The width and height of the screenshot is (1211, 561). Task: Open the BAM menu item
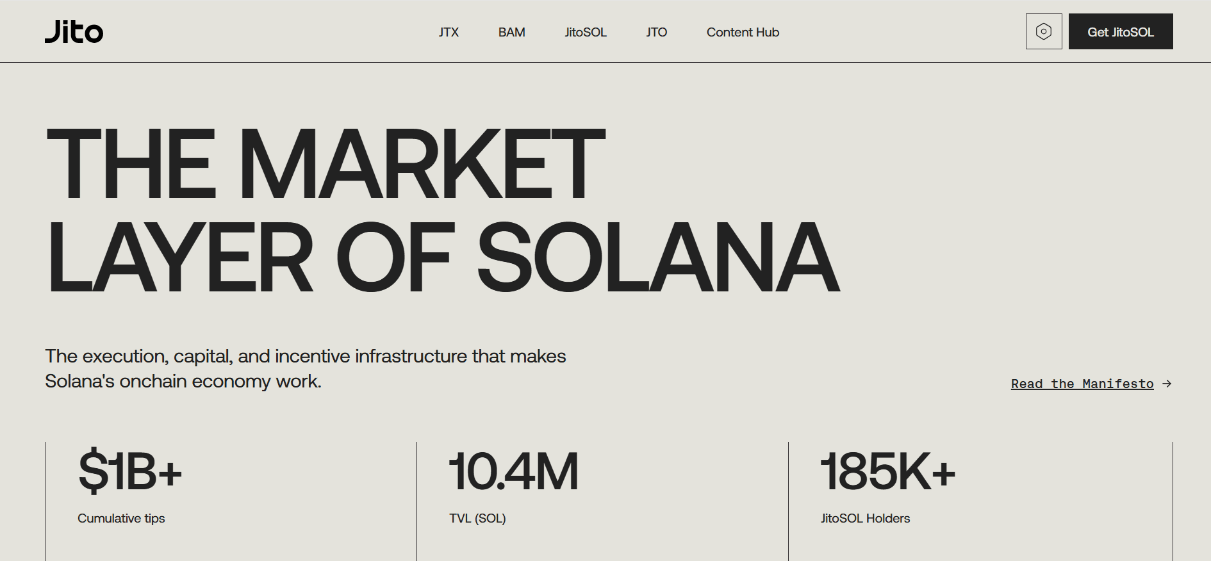pyautogui.click(x=512, y=32)
